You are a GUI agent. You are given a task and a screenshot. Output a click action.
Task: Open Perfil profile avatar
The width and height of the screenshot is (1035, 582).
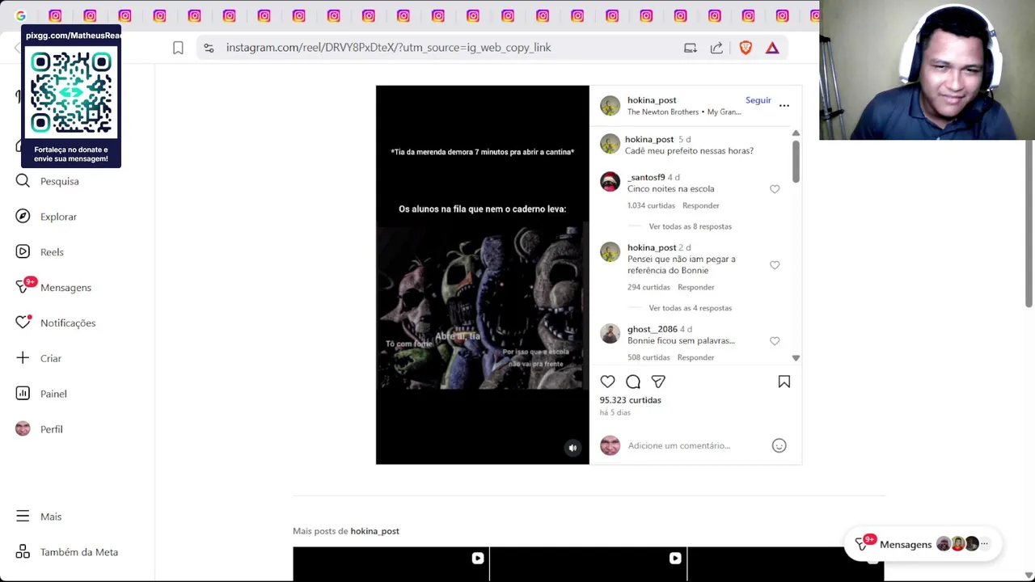(x=23, y=429)
